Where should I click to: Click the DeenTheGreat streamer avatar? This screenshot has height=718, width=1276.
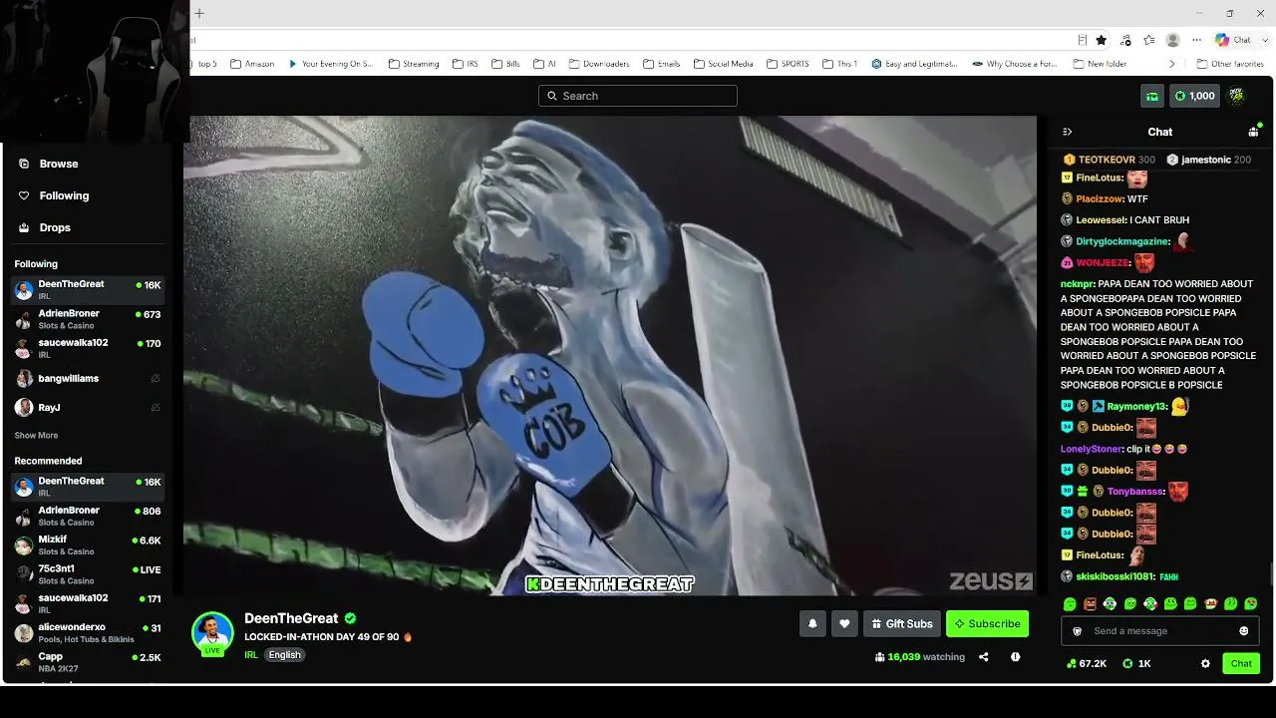(212, 632)
